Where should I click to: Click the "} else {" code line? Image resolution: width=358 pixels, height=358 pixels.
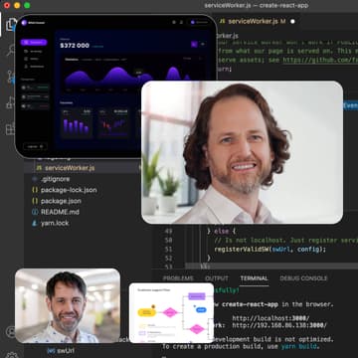click(x=222, y=231)
